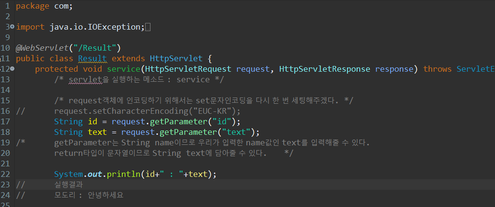Image resolution: width=495 pixels, height=207 pixels.
Task: Click 'getParameter' call on line 17
Action: tap(178, 121)
